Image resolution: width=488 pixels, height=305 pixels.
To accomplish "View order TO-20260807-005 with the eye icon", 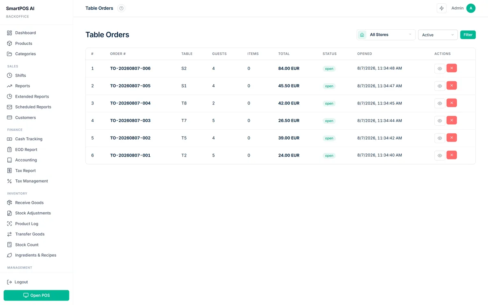I will point(440,86).
